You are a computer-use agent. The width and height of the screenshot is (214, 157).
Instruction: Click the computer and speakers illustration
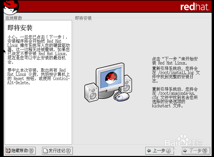click(x=108, y=82)
